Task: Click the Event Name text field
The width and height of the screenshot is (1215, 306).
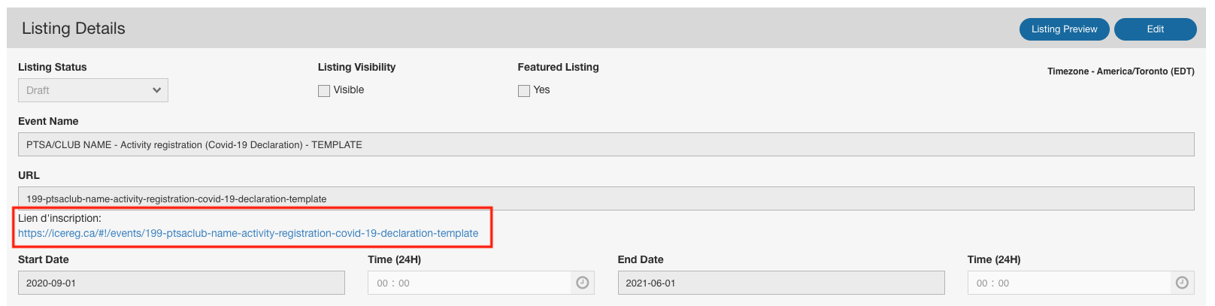Action: (605, 144)
